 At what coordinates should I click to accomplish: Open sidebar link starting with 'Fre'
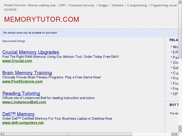point(175,89)
